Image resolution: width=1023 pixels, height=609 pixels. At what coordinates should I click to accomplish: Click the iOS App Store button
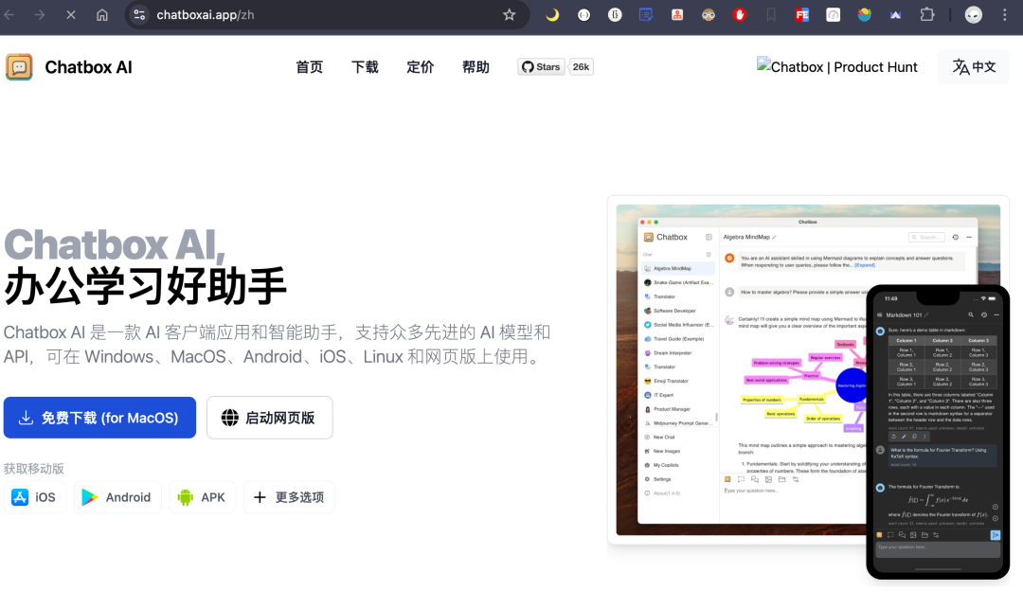(x=35, y=497)
